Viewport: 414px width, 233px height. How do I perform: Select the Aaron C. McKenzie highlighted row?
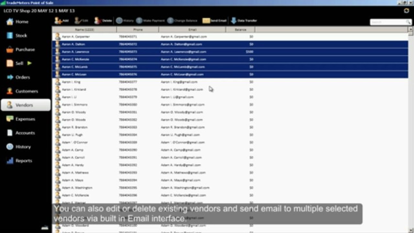(x=230, y=59)
